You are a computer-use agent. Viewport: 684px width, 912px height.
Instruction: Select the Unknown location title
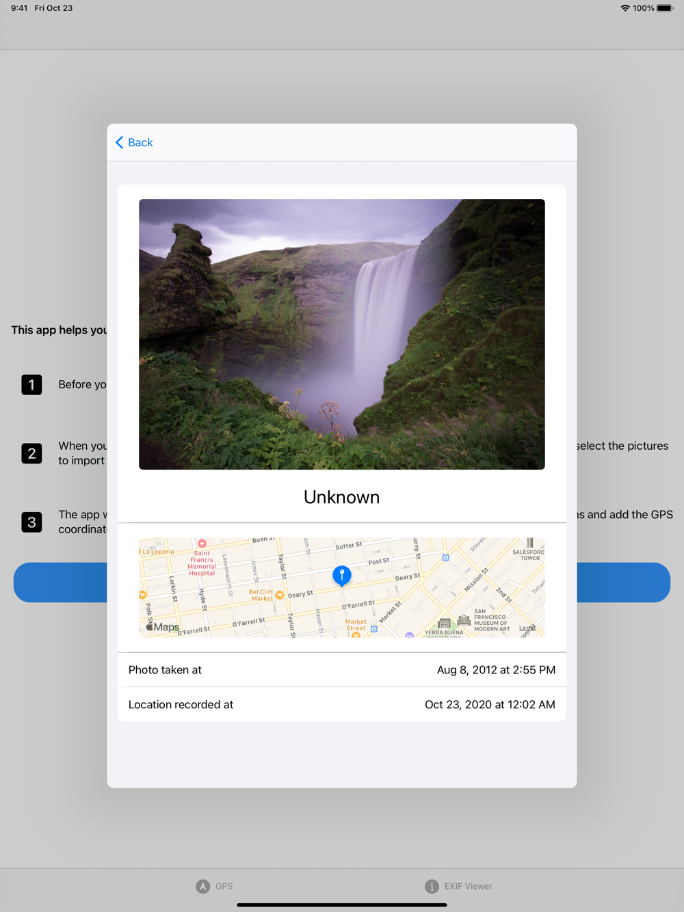click(x=342, y=497)
